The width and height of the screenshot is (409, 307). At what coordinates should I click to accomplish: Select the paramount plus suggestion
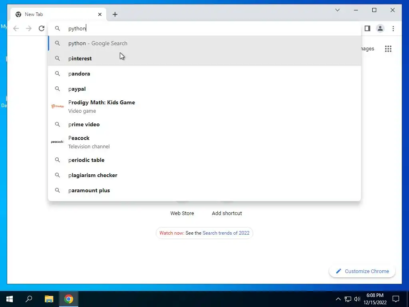coord(204,190)
